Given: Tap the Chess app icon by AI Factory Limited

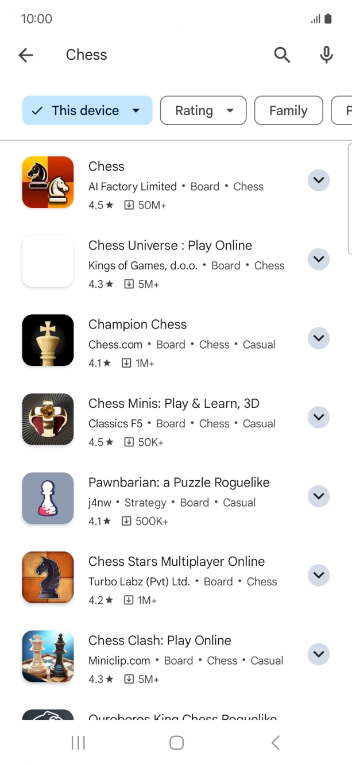Looking at the screenshot, I should click(48, 182).
